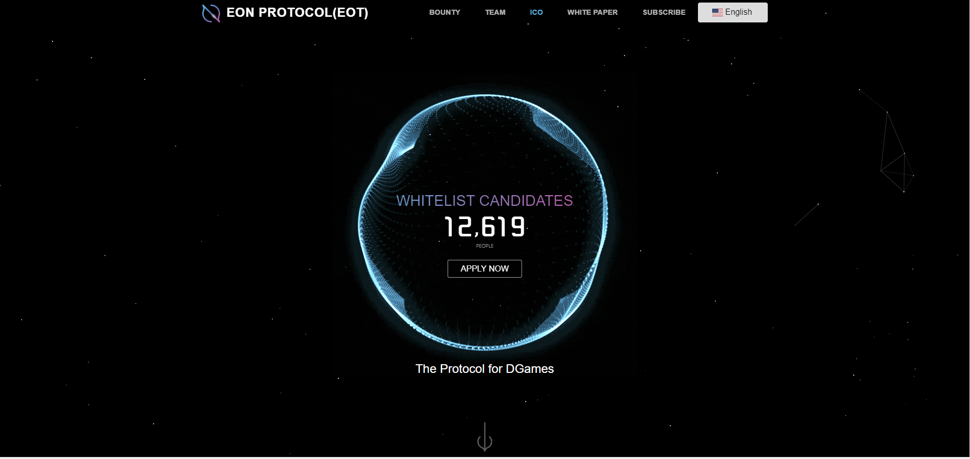Click the scroll-down arrow icon at bottom
This screenshot has height=459, width=970.
[x=484, y=437]
